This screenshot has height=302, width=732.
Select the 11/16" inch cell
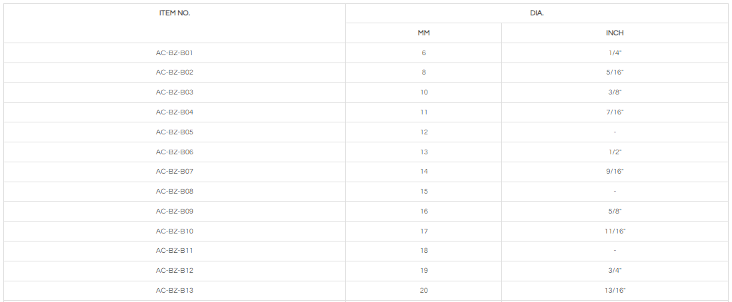[615, 231]
